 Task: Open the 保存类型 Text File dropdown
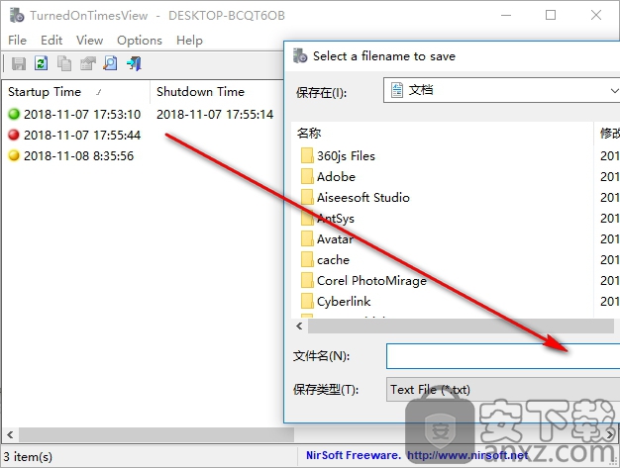point(503,390)
